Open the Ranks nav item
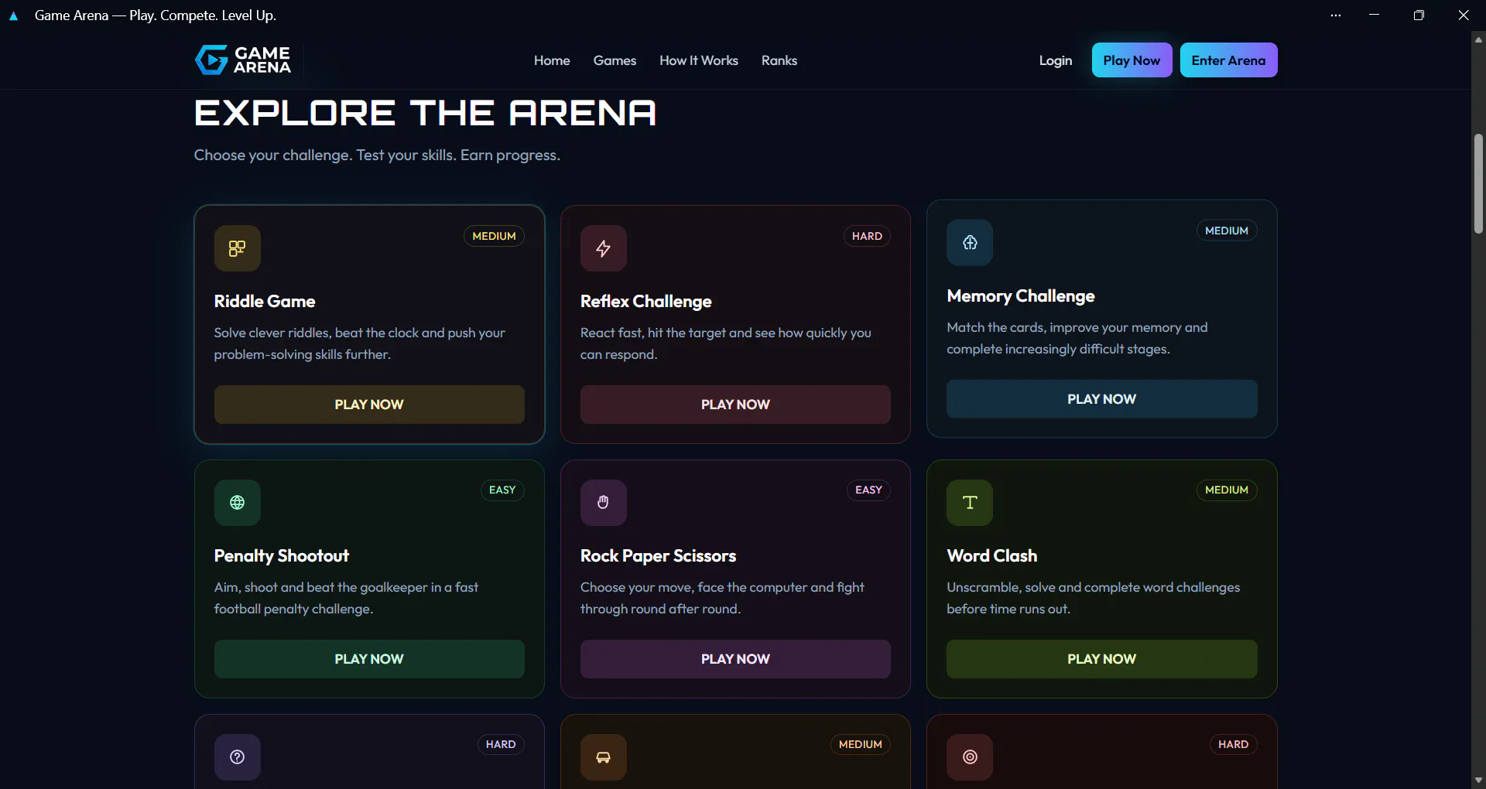Viewport: 1486px width, 789px height. point(779,60)
